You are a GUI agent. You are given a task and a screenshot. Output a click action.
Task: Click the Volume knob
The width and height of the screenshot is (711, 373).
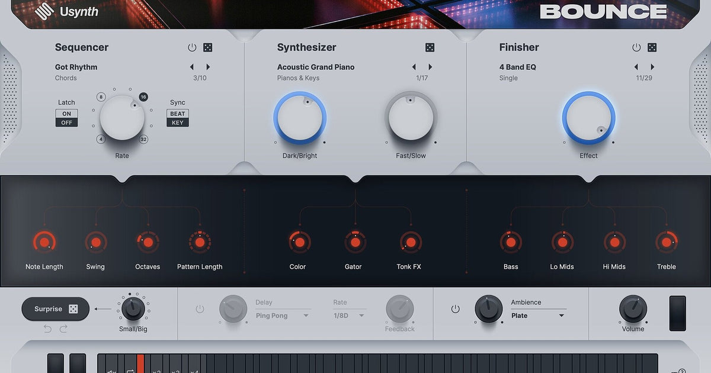(x=633, y=309)
